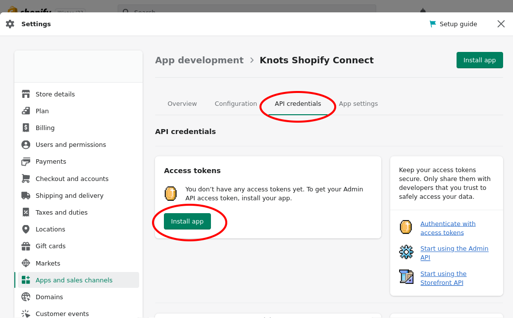Open Domains settings
The height and width of the screenshot is (318, 513).
tap(79, 297)
